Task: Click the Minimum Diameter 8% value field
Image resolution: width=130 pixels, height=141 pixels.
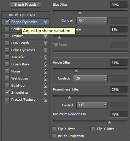Action: coord(119,29)
